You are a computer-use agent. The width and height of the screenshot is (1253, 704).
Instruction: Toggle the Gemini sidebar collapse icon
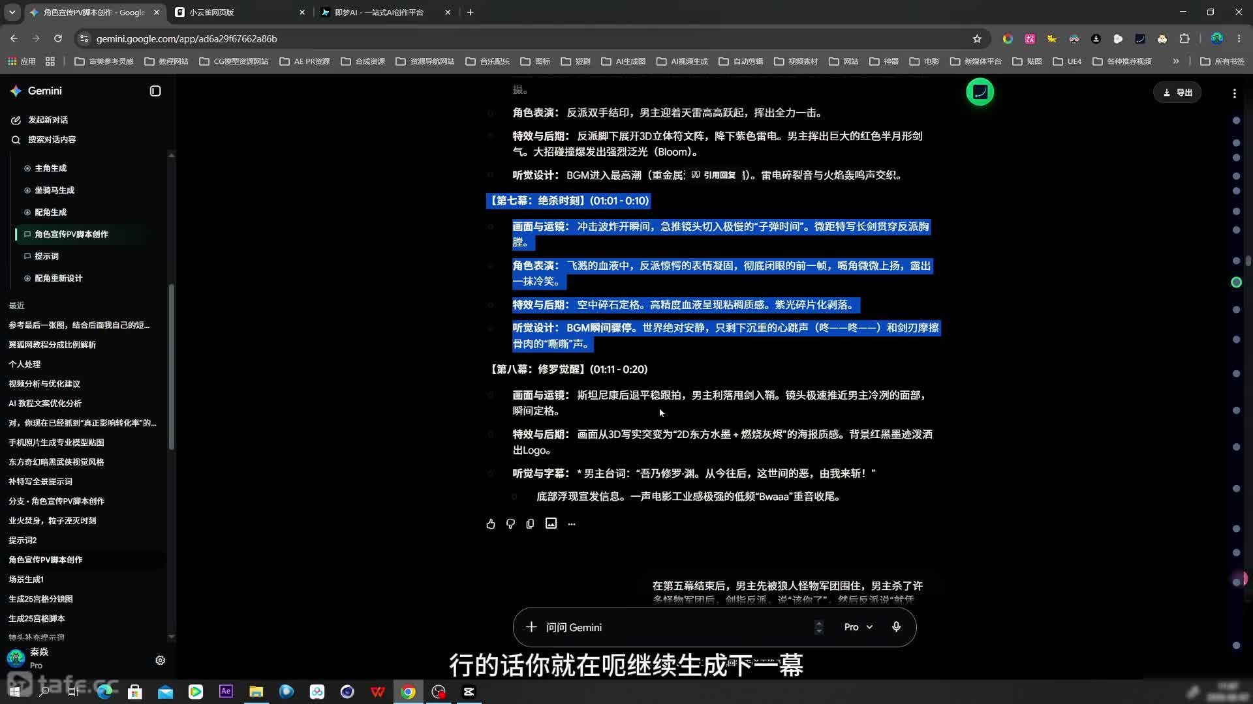(x=155, y=91)
